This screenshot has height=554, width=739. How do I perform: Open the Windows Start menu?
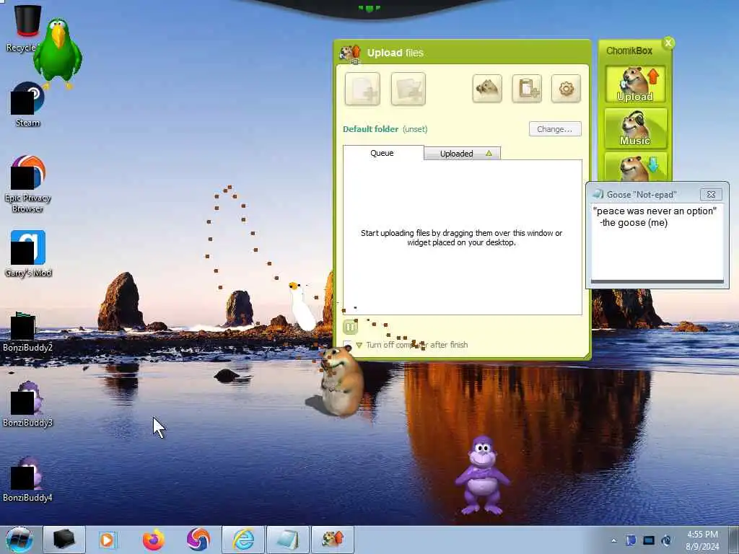coord(19,540)
